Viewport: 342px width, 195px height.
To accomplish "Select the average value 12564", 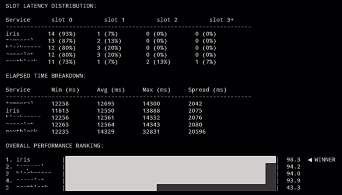I will (106, 125).
